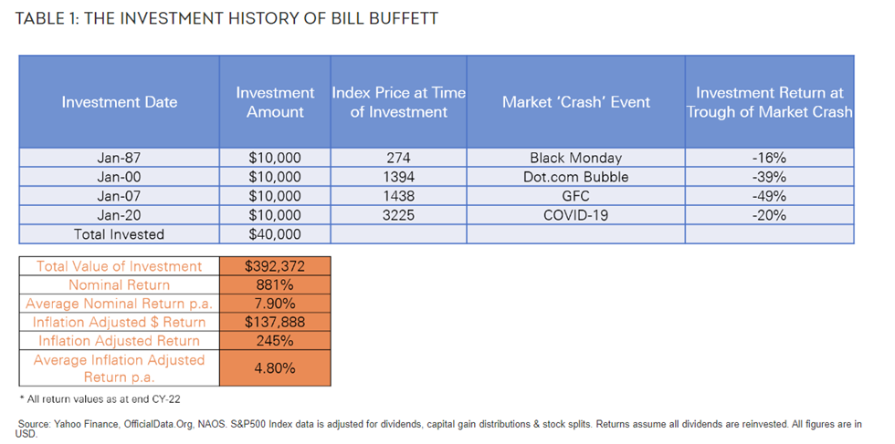Image resolution: width=895 pixels, height=444 pixels.
Task: Select the $40,000 total invested cell
Action: click(x=275, y=234)
